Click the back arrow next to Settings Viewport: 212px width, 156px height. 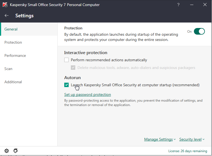tap(7, 16)
